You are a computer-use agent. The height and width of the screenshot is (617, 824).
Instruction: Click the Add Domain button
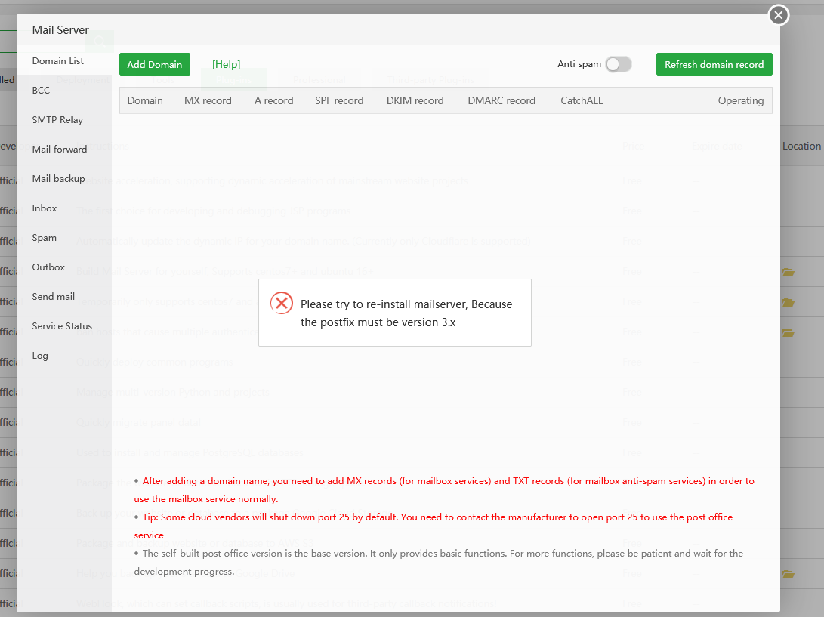[155, 64]
